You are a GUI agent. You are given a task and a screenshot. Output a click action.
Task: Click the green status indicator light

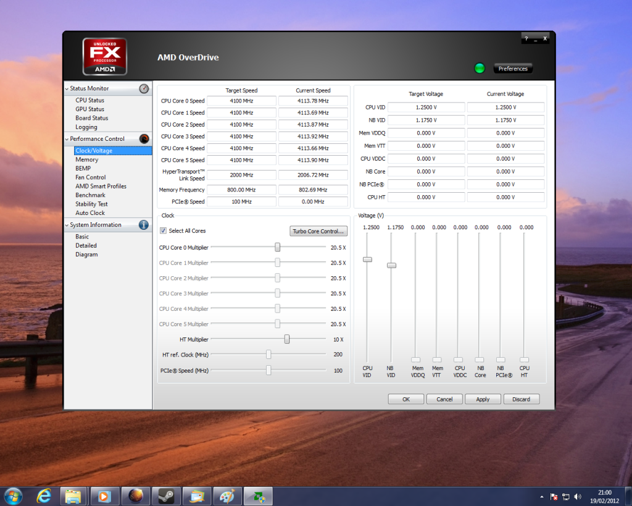click(x=479, y=68)
